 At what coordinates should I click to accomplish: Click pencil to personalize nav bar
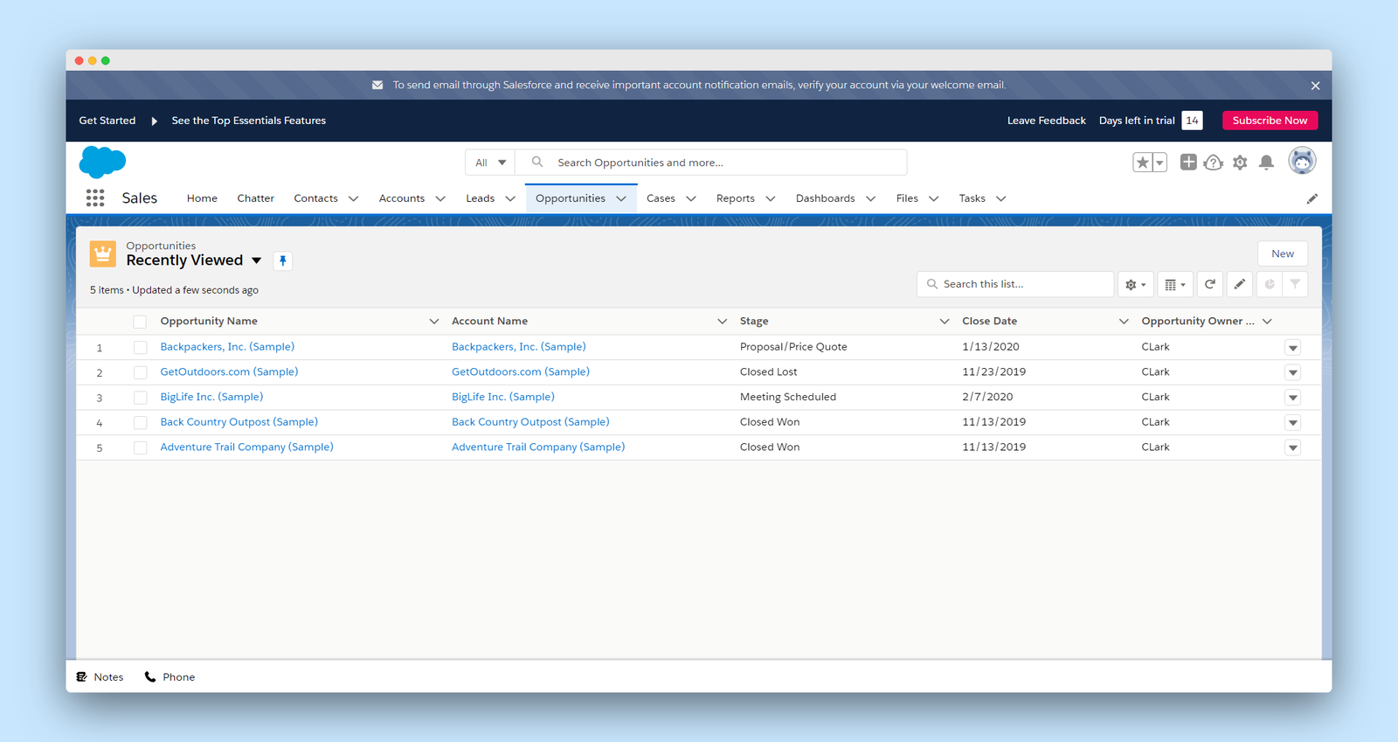pos(1311,198)
